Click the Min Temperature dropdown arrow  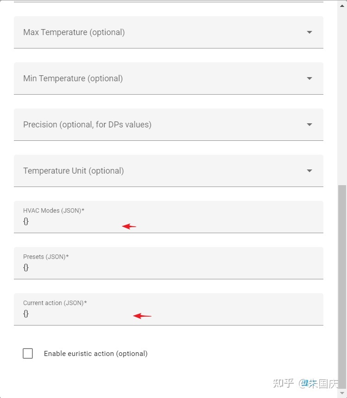(310, 78)
